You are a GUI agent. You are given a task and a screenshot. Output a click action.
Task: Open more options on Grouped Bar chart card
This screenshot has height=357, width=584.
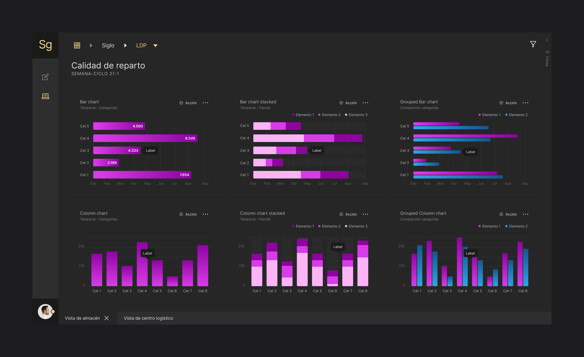526,103
